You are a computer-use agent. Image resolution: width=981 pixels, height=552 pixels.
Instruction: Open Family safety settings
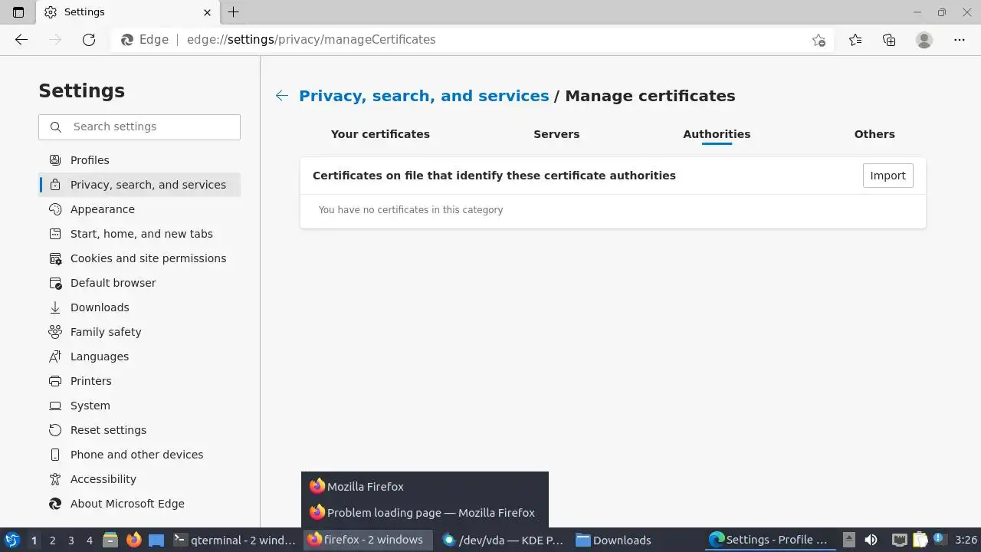coord(139,332)
